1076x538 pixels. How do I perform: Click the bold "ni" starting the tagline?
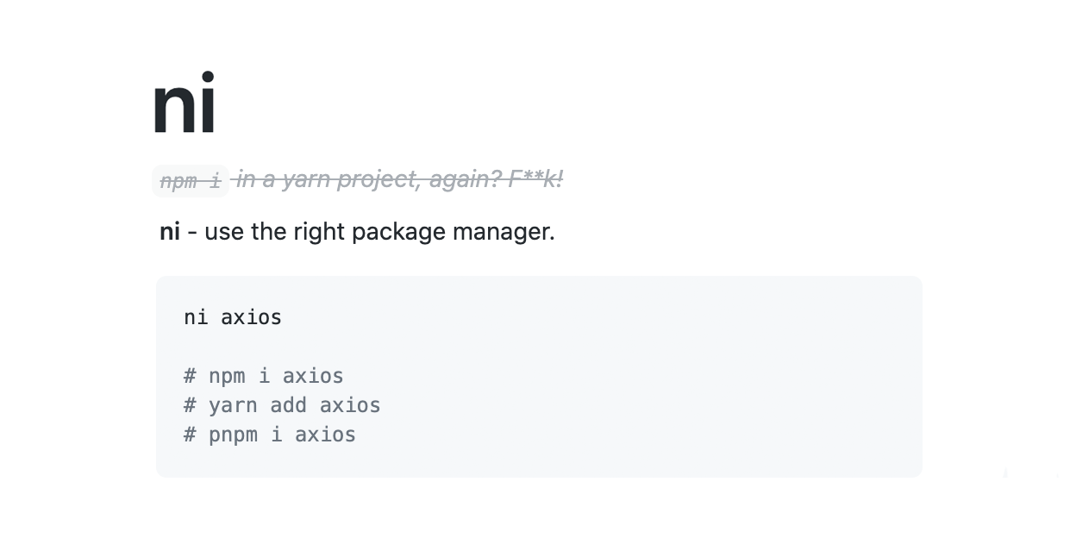coord(170,232)
